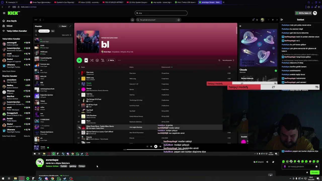Click the follow user icon beside share
Viewport: 322px width, 181px height.
click(273, 162)
